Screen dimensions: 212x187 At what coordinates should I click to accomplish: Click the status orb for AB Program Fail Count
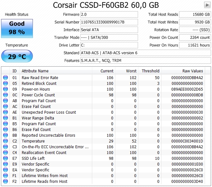[x=5, y=101]
